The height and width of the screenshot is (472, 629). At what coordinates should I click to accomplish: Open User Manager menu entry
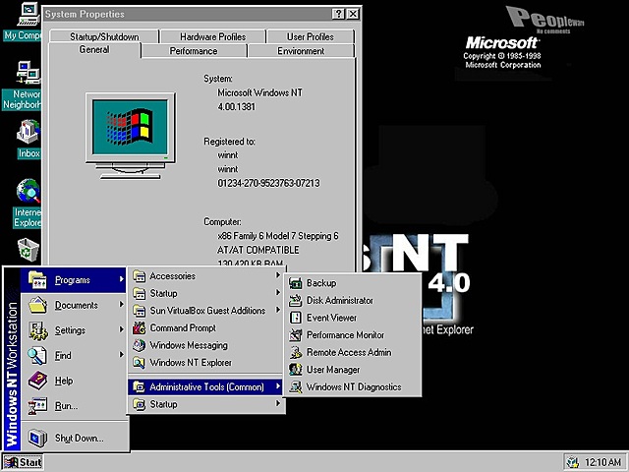(353, 370)
